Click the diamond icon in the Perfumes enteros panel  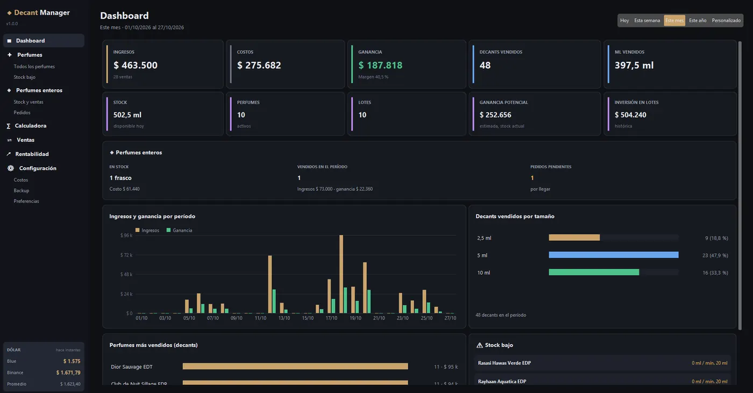[x=112, y=153]
